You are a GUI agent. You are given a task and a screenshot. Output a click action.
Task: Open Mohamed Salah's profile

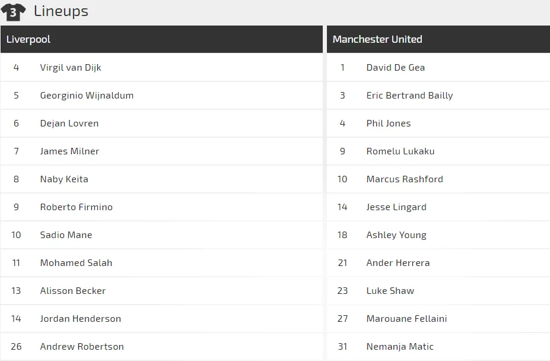click(76, 262)
